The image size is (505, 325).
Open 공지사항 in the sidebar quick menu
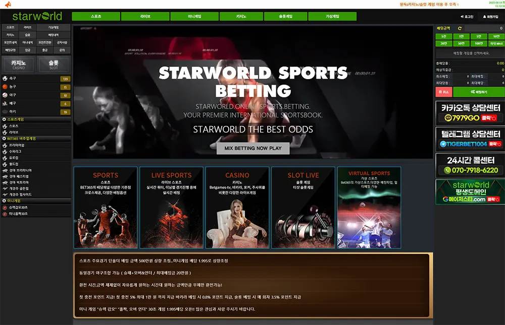(x=62, y=42)
